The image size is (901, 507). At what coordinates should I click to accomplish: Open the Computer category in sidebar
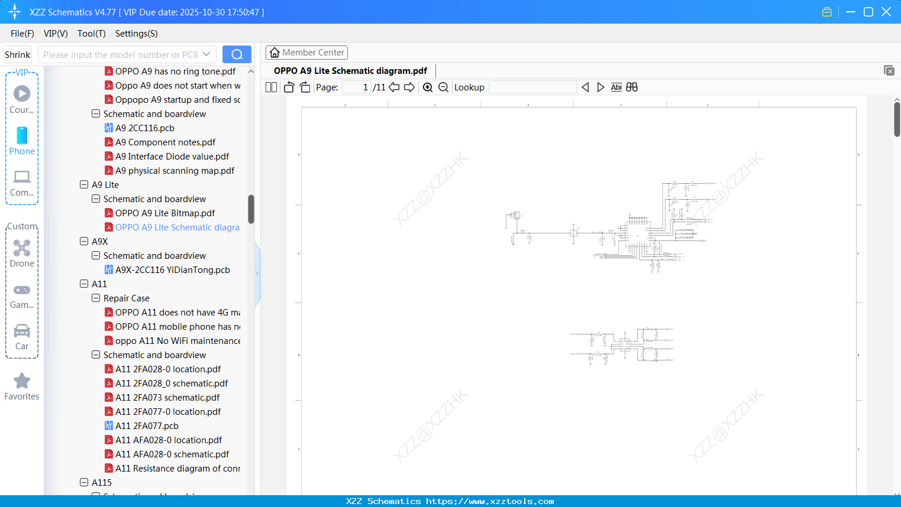point(22,183)
